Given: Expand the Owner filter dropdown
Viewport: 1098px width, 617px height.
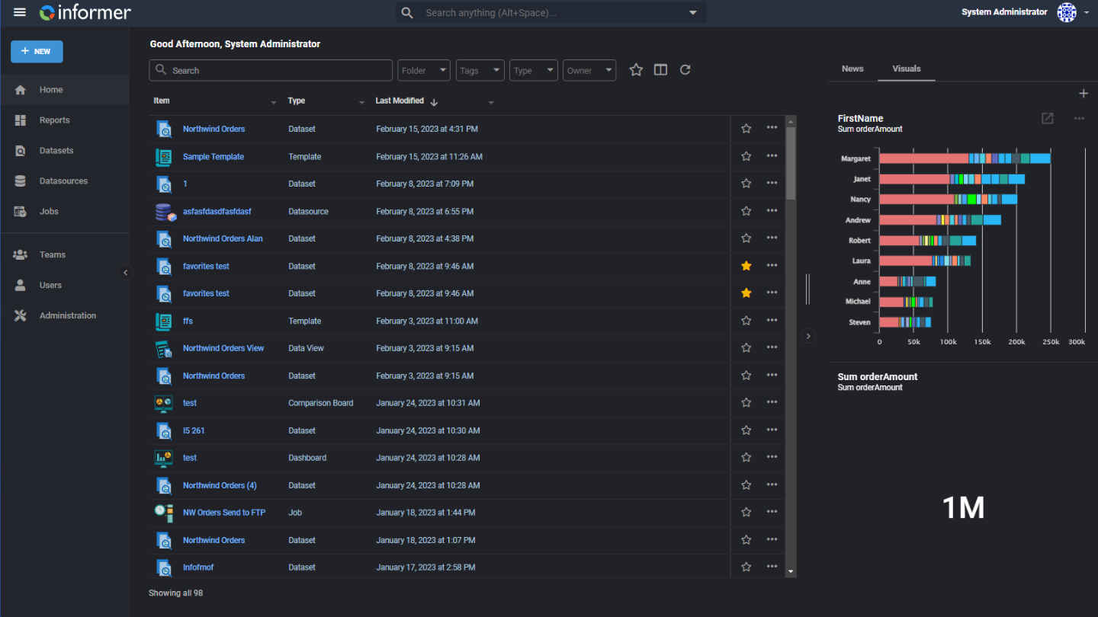Looking at the screenshot, I should [589, 70].
